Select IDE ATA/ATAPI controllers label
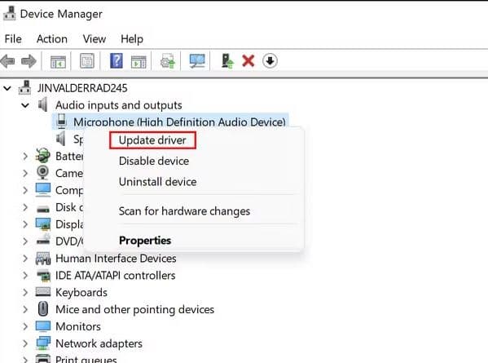The height and width of the screenshot is (363, 488). [x=115, y=276]
